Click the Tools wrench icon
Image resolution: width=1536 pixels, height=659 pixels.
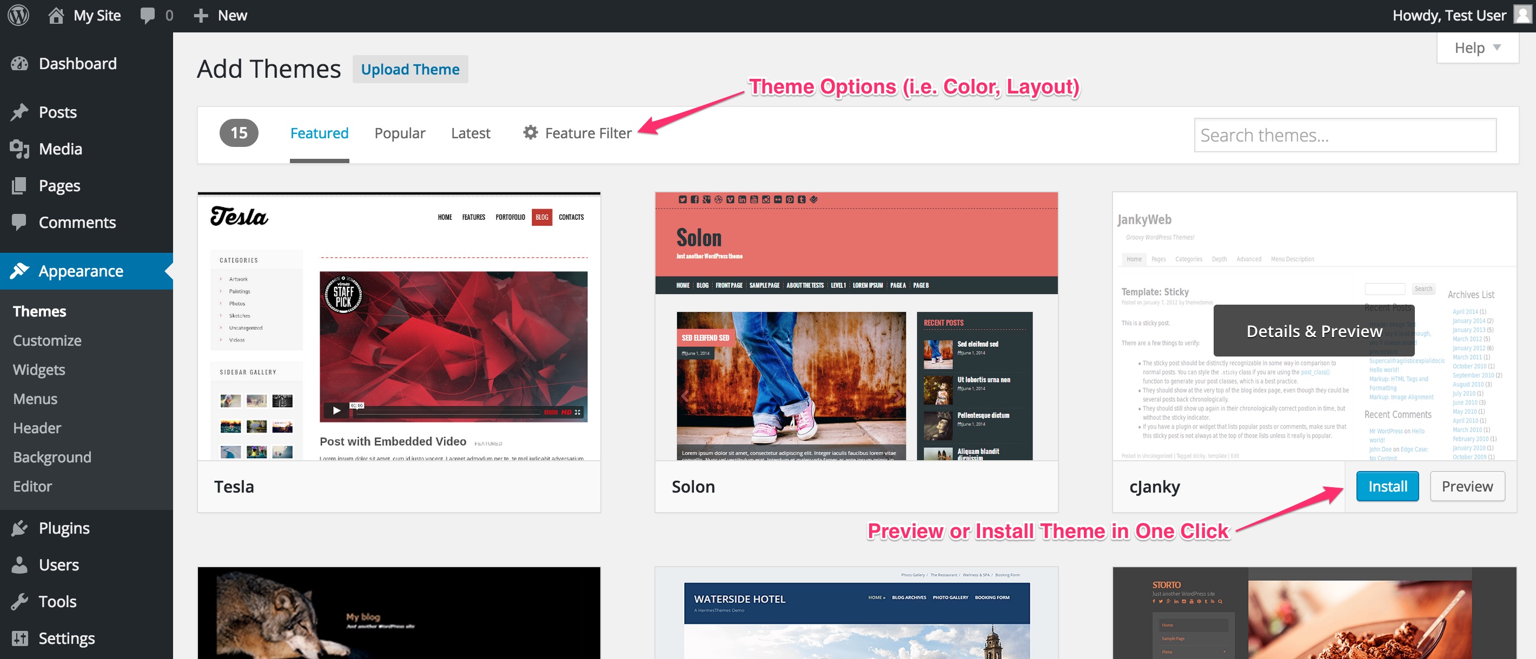[x=19, y=601]
